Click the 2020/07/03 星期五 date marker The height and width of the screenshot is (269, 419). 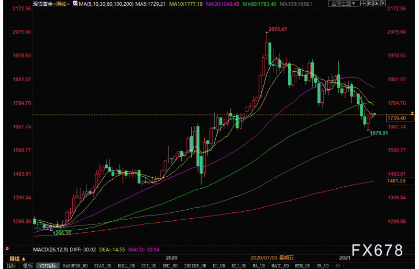click(x=272, y=258)
